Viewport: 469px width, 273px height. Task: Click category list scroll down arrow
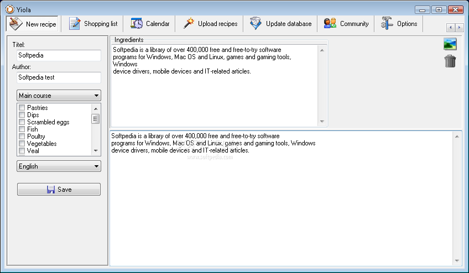(x=96, y=151)
